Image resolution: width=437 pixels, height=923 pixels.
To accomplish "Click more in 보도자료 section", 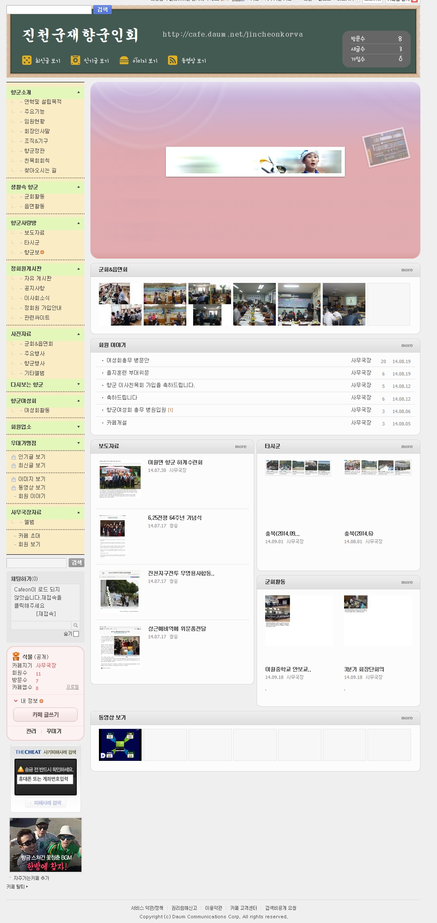I will coord(240,446).
